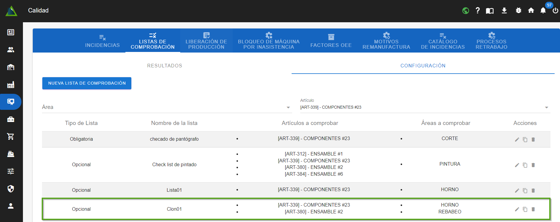
Task: Click the edit pencil for Clon01 row
Action: [517, 209]
